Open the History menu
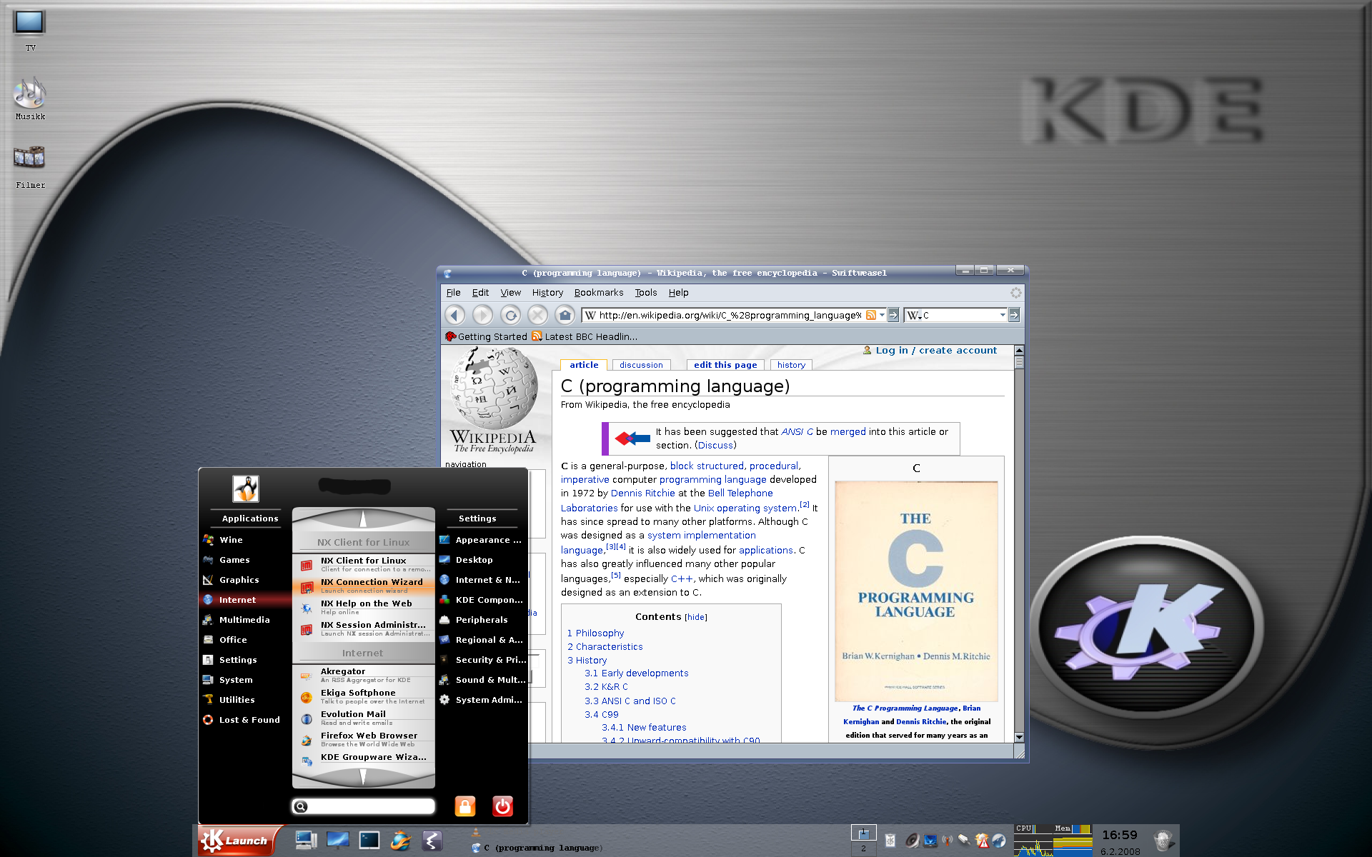Viewport: 1372px width, 857px height. tap(547, 292)
